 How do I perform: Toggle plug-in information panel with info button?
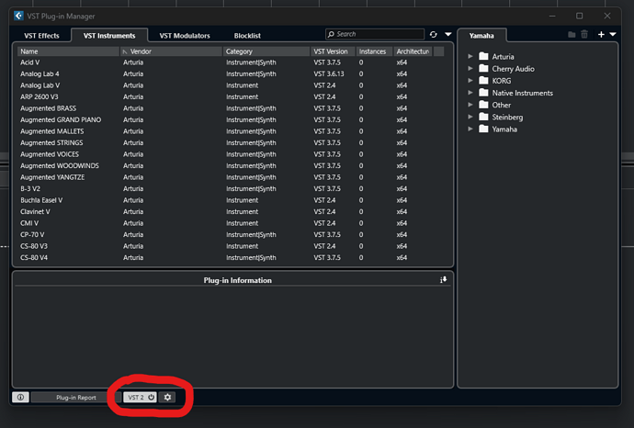20,398
